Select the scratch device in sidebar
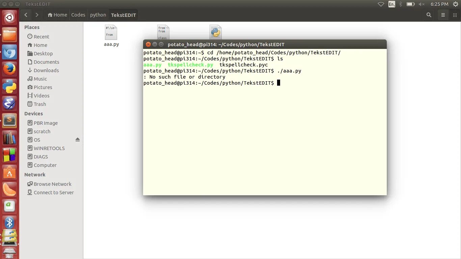Screen dimensions: 461x259 click(38, 132)
